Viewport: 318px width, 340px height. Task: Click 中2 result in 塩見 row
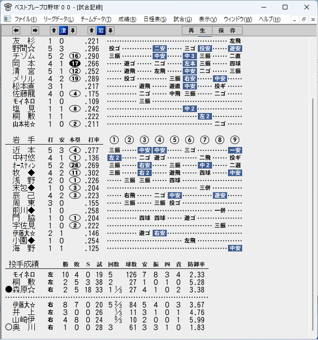(x=190, y=109)
